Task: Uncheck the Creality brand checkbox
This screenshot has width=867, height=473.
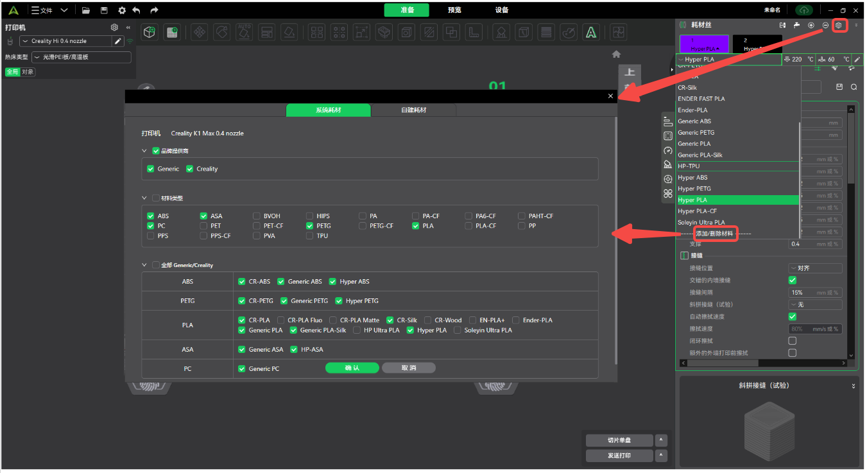Action: (x=189, y=169)
